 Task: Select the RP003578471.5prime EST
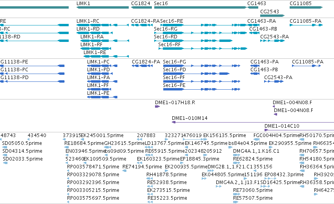point(68,171)
